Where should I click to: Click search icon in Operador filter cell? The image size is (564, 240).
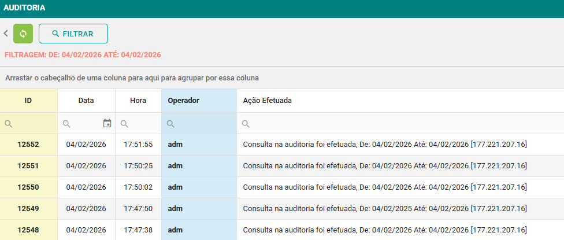point(170,124)
